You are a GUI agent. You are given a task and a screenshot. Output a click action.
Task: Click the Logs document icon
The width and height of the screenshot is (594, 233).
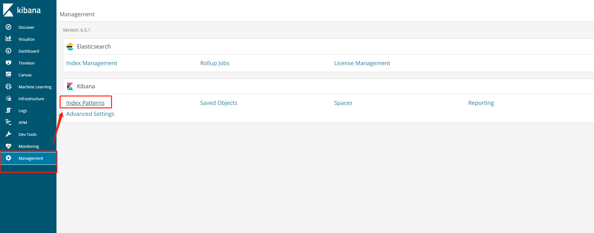pos(8,110)
